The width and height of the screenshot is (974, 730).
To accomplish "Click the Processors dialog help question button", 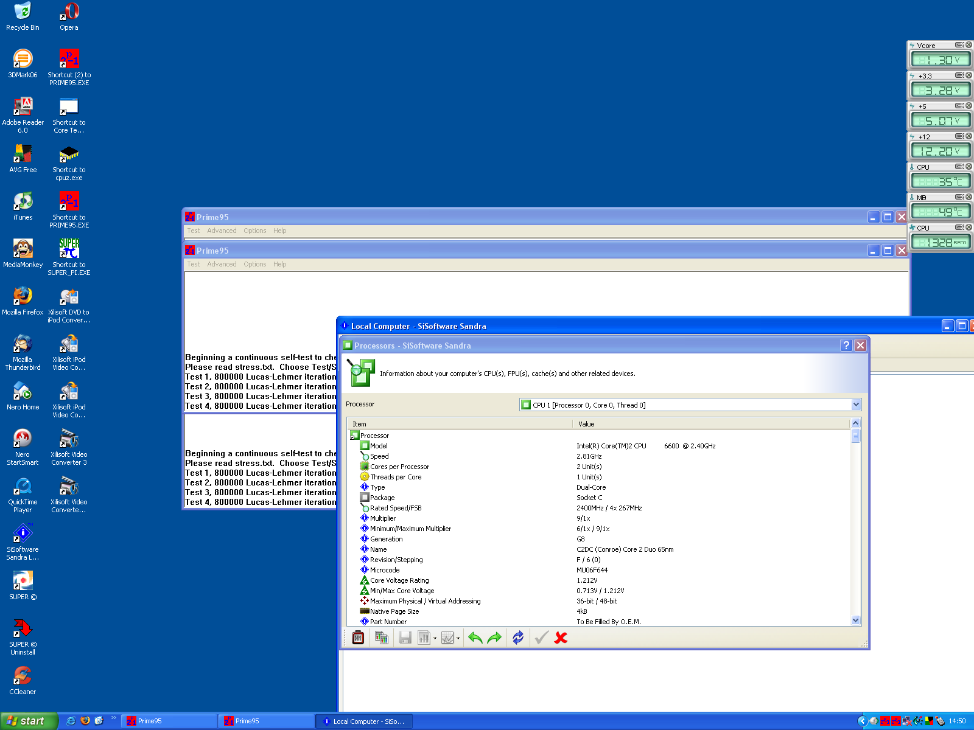I will 846,346.
